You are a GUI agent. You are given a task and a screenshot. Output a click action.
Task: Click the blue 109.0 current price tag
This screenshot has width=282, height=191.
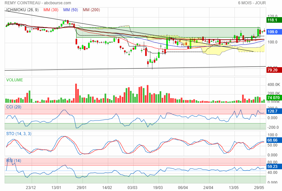tap(274, 32)
